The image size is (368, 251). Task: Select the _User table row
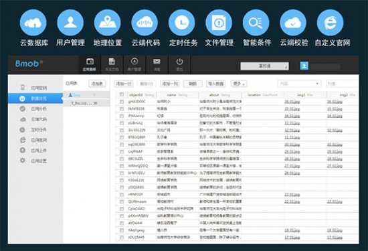click(x=86, y=95)
